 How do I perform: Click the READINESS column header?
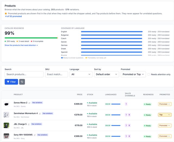[x=148, y=94]
